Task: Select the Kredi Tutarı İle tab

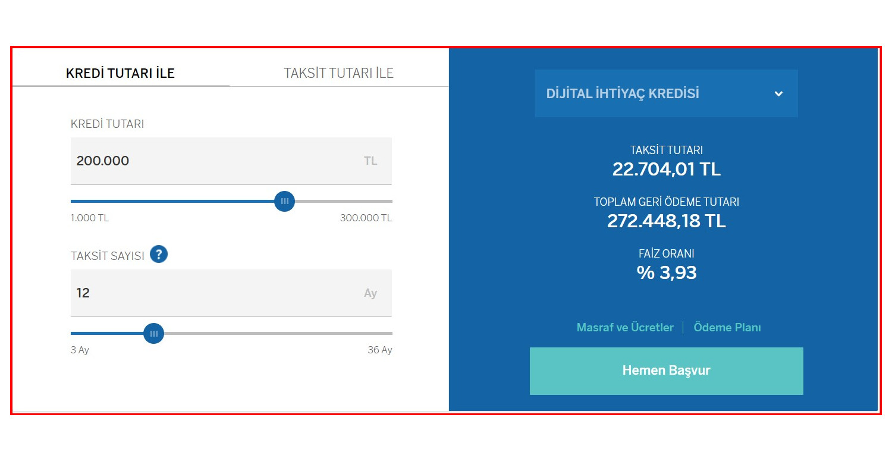Action: [x=120, y=73]
